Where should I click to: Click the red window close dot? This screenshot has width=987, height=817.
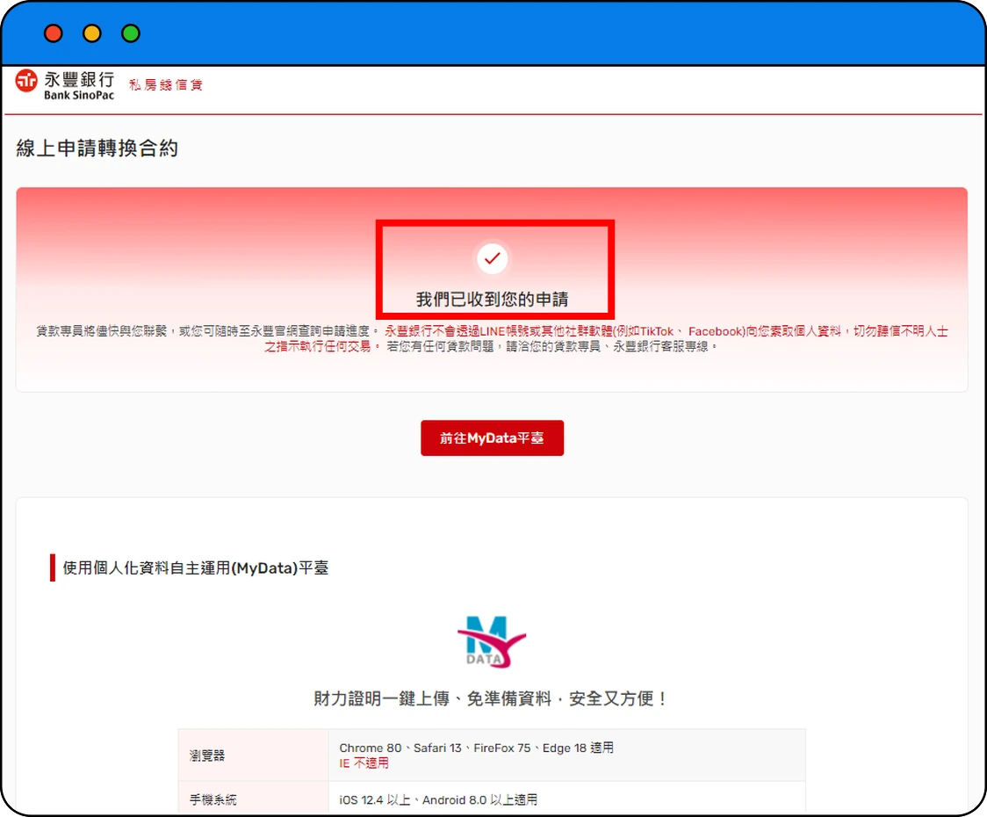(x=54, y=33)
